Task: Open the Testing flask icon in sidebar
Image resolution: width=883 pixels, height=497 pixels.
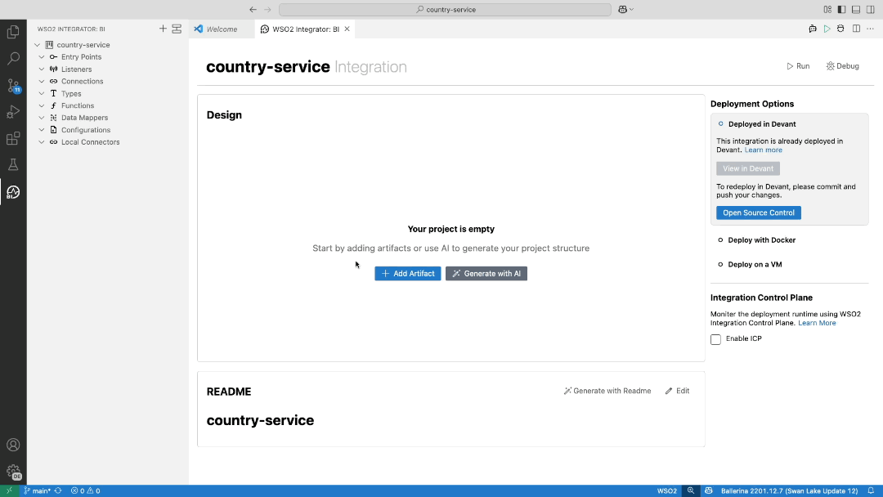Action: click(x=13, y=164)
